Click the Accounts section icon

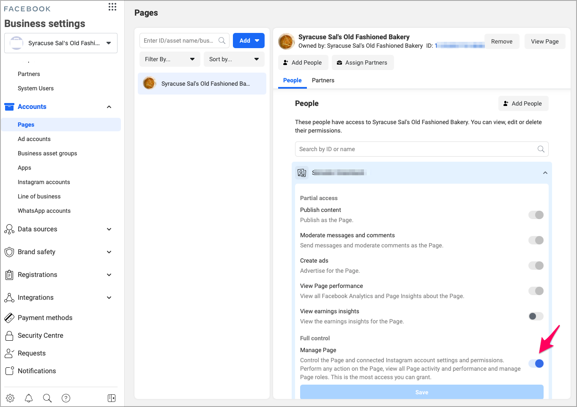coord(9,107)
